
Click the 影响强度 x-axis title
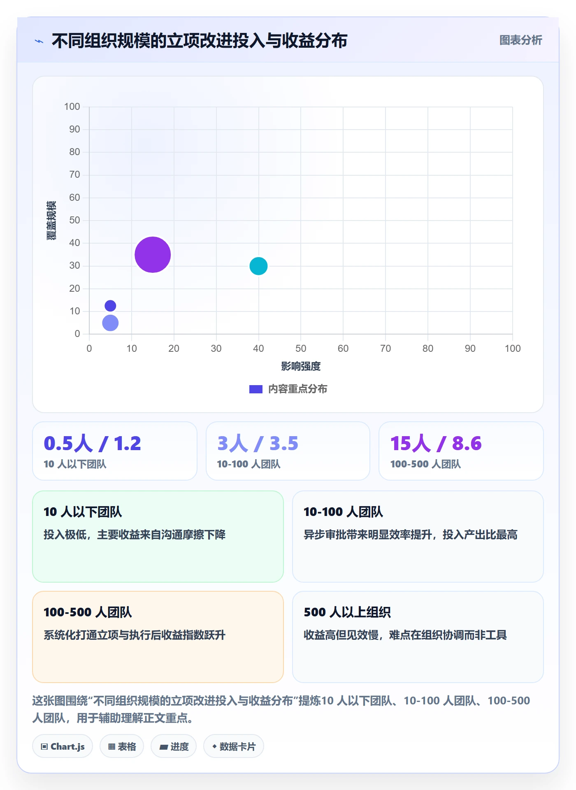click(301, 366)
